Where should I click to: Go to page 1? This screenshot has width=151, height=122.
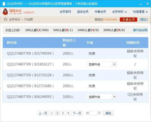(52, 113)
